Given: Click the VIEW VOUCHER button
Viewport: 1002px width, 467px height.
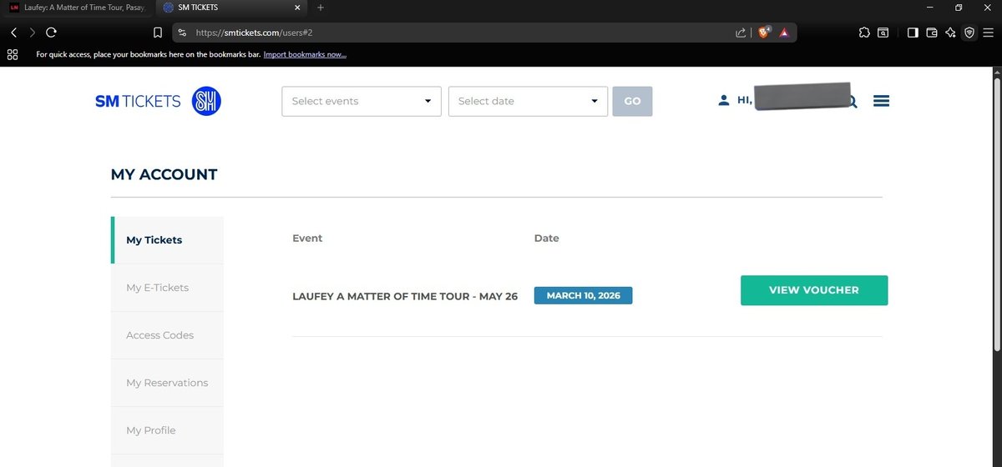Looking at the screenshot, I should [814, 290].
